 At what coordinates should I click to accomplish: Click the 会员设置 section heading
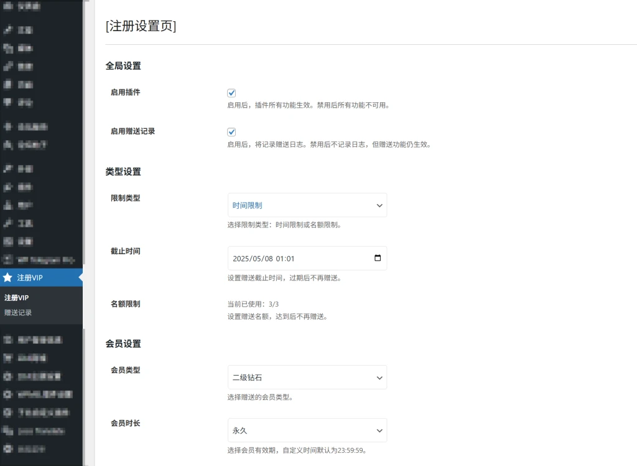tap(123, 344)
